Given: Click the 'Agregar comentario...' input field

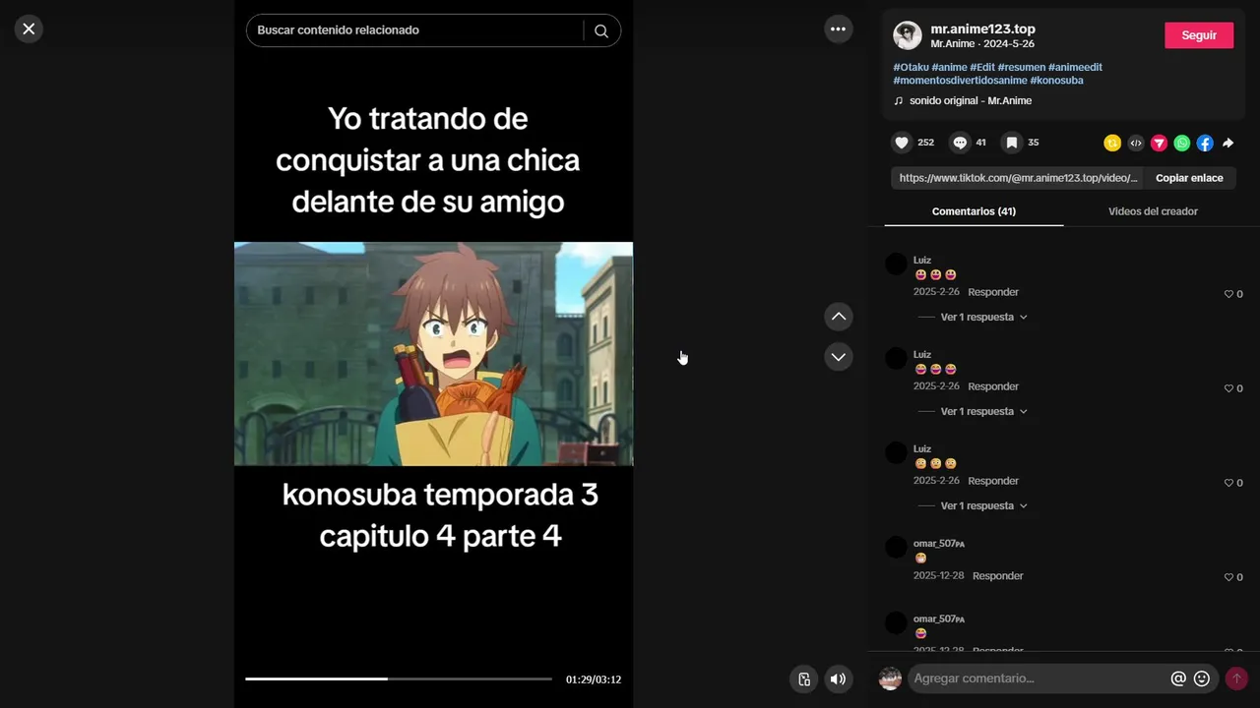Looking at the screenshot, I should [x=1038, y=678].
